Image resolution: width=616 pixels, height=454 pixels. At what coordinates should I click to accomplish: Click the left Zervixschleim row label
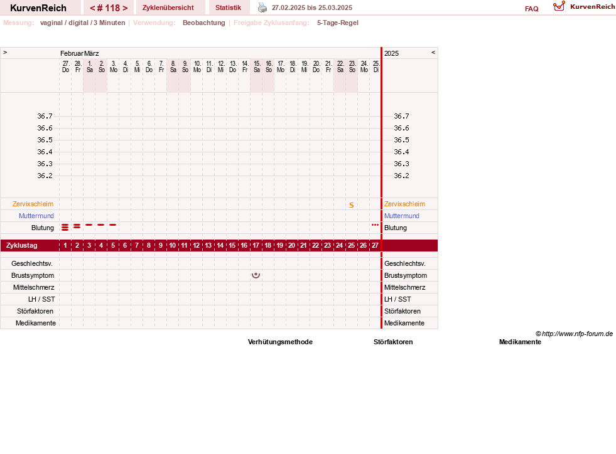33,204
